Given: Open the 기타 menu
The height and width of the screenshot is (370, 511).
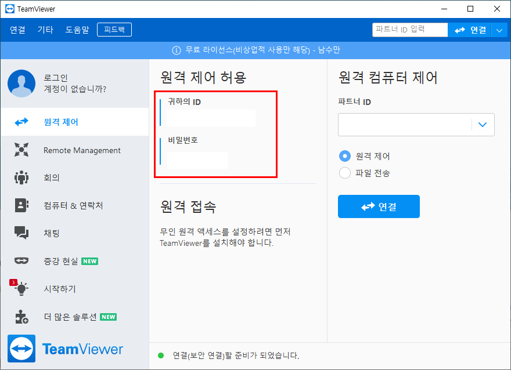Looking at the screenshot, I should (45, 30).
